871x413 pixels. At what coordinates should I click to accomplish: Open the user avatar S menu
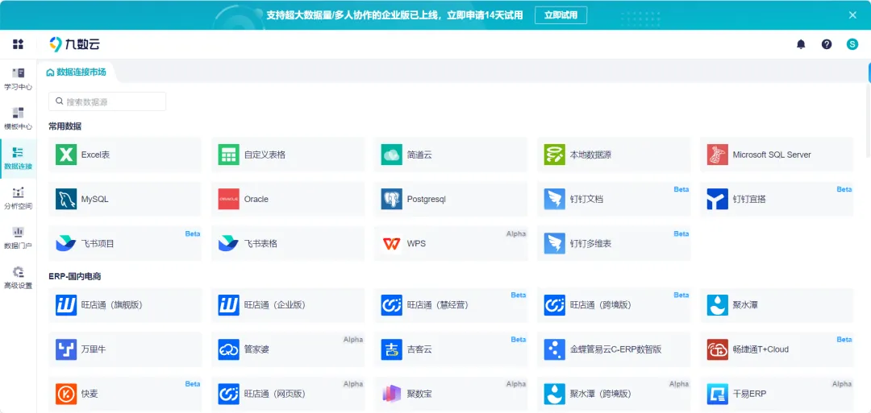coord(852,44)
